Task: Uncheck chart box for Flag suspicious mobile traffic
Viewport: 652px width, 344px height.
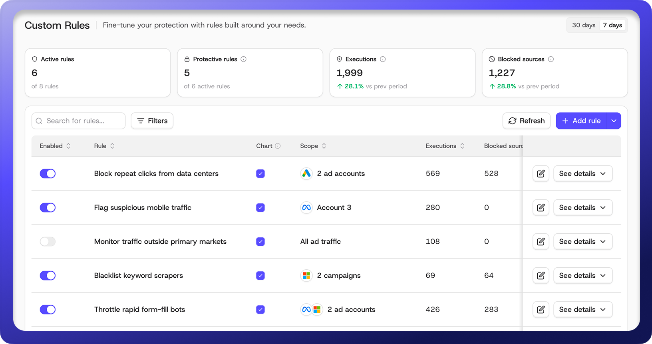Action: click(260, 207)
